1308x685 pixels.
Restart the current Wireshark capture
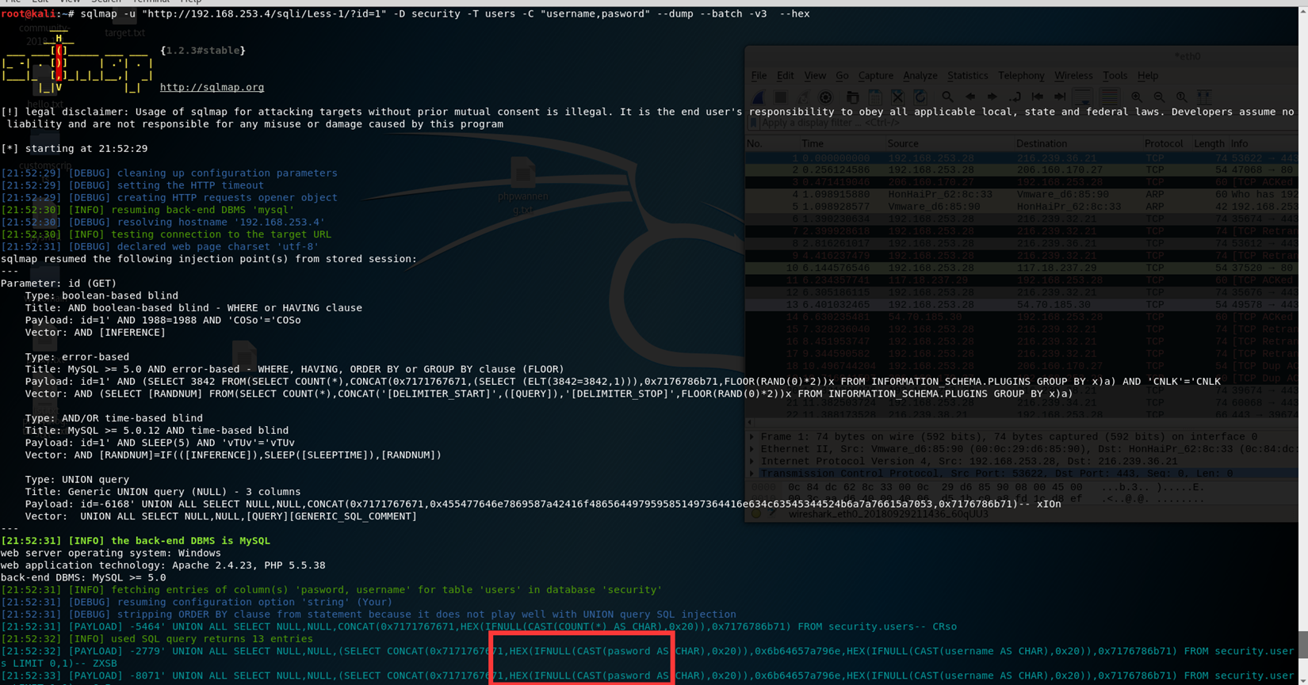click(x=803, y=97)
